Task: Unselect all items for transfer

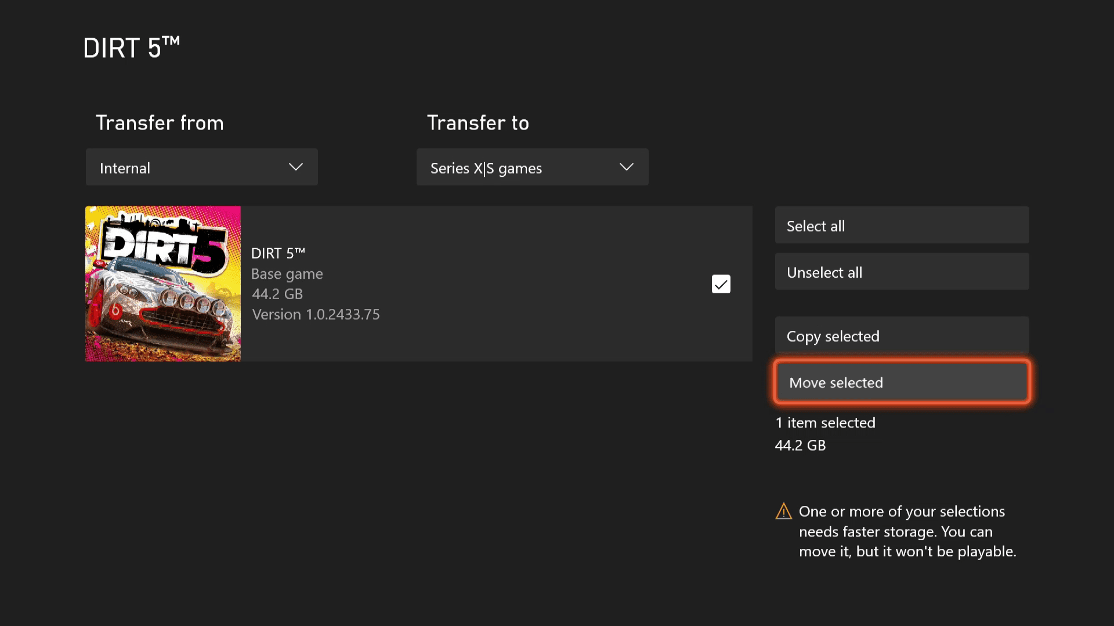Action: coord(902,271)
